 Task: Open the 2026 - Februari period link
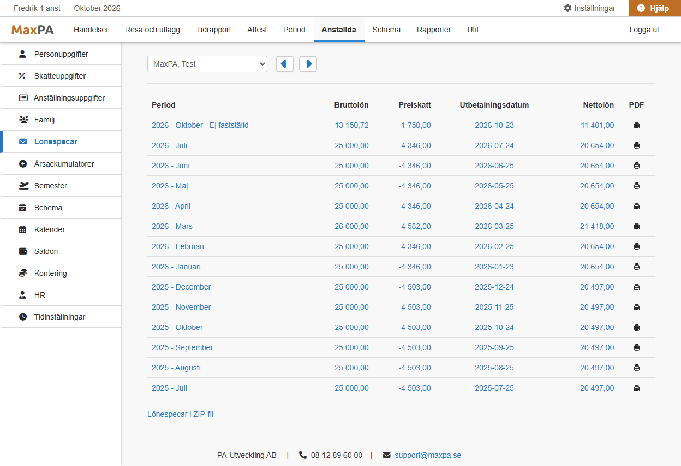178,246
